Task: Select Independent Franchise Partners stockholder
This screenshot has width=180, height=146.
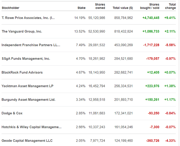Action: [31, 45]
